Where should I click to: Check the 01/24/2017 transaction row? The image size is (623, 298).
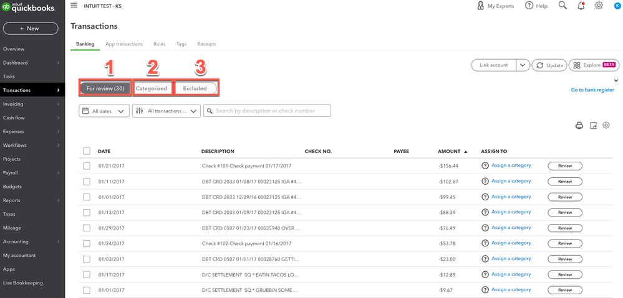[87, 243]
